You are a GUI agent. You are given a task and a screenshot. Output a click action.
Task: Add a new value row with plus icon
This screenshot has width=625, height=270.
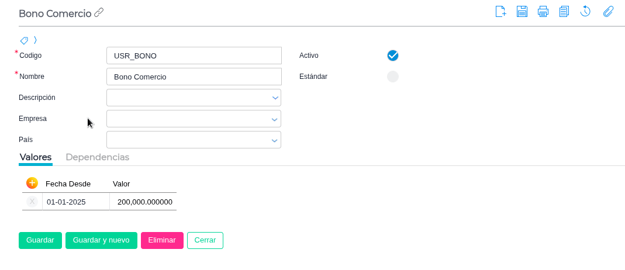coord(32,183)
